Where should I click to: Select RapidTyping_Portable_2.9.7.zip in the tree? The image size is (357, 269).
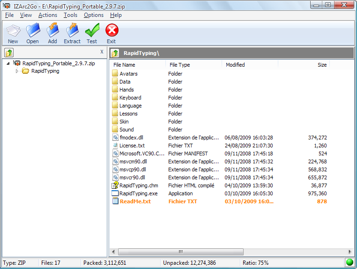[x=59, y=63]
